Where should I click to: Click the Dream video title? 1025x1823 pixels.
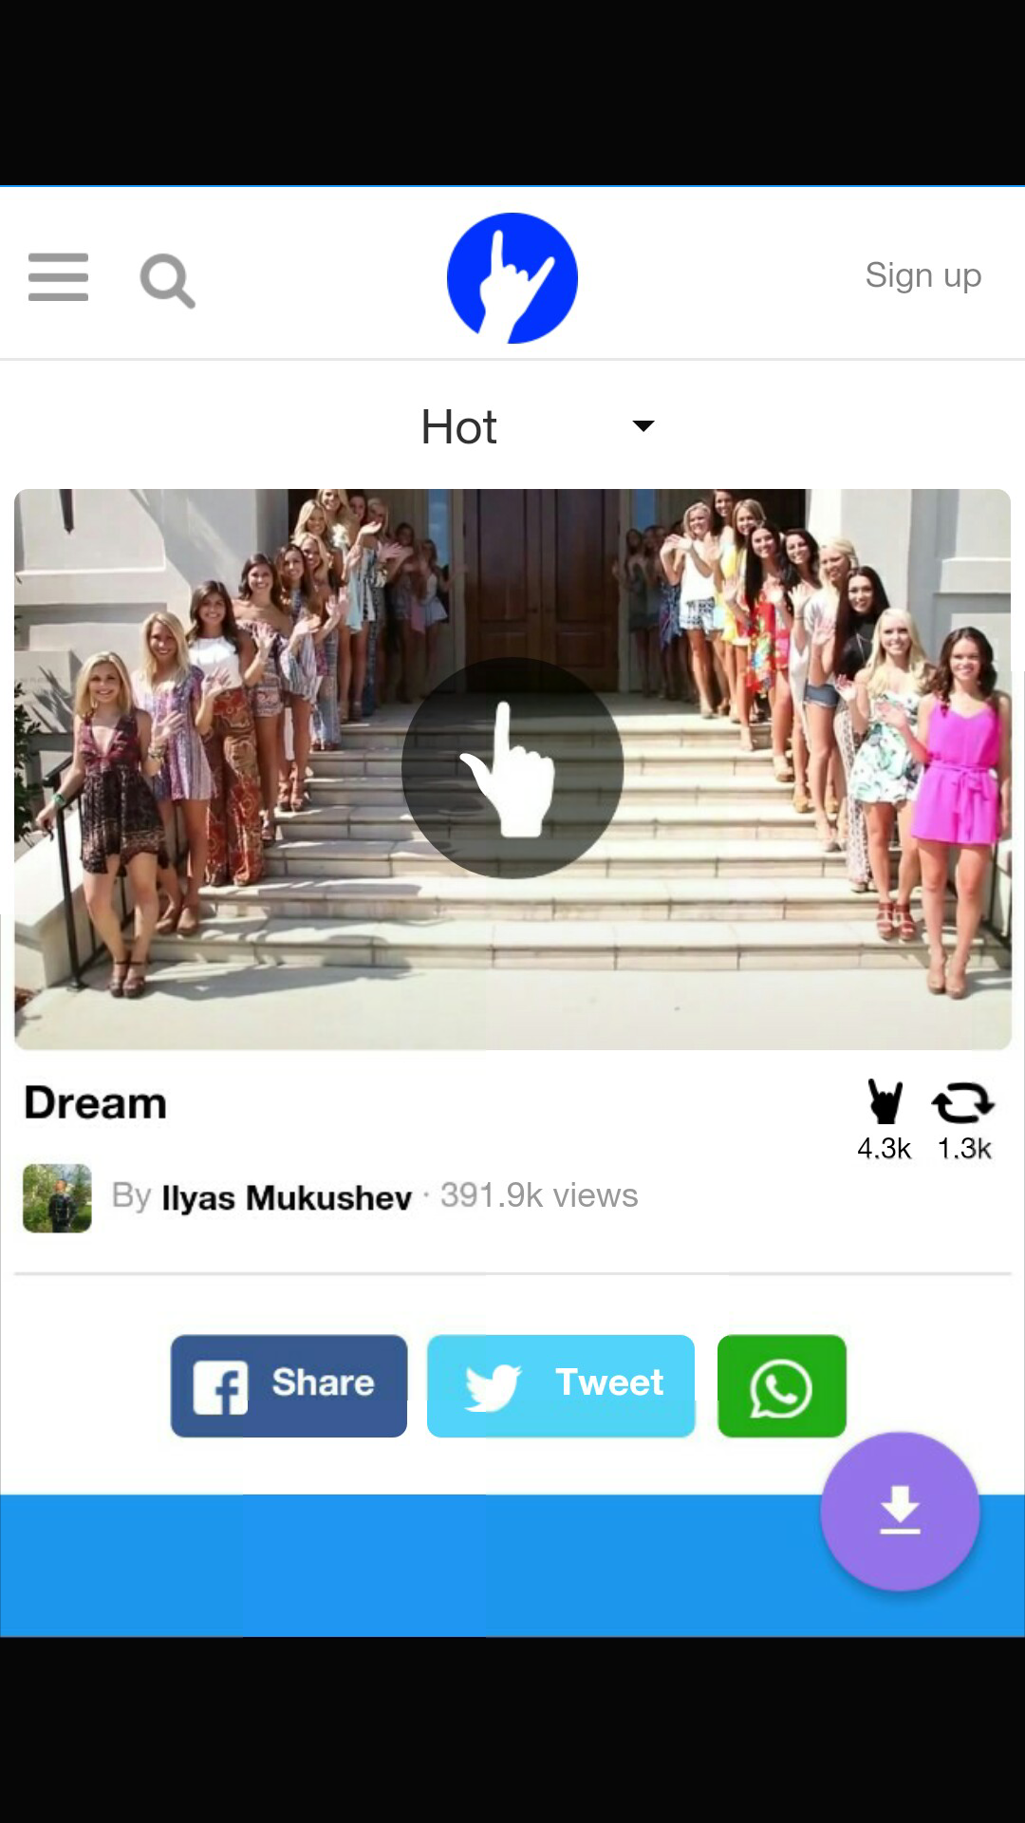click(95, 1103)
